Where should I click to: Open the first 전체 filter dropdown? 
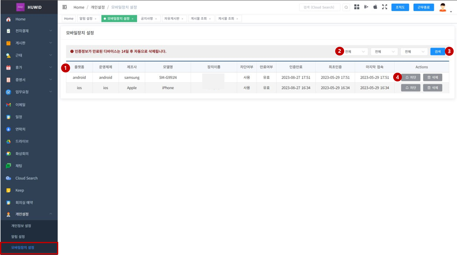(355, 52)
